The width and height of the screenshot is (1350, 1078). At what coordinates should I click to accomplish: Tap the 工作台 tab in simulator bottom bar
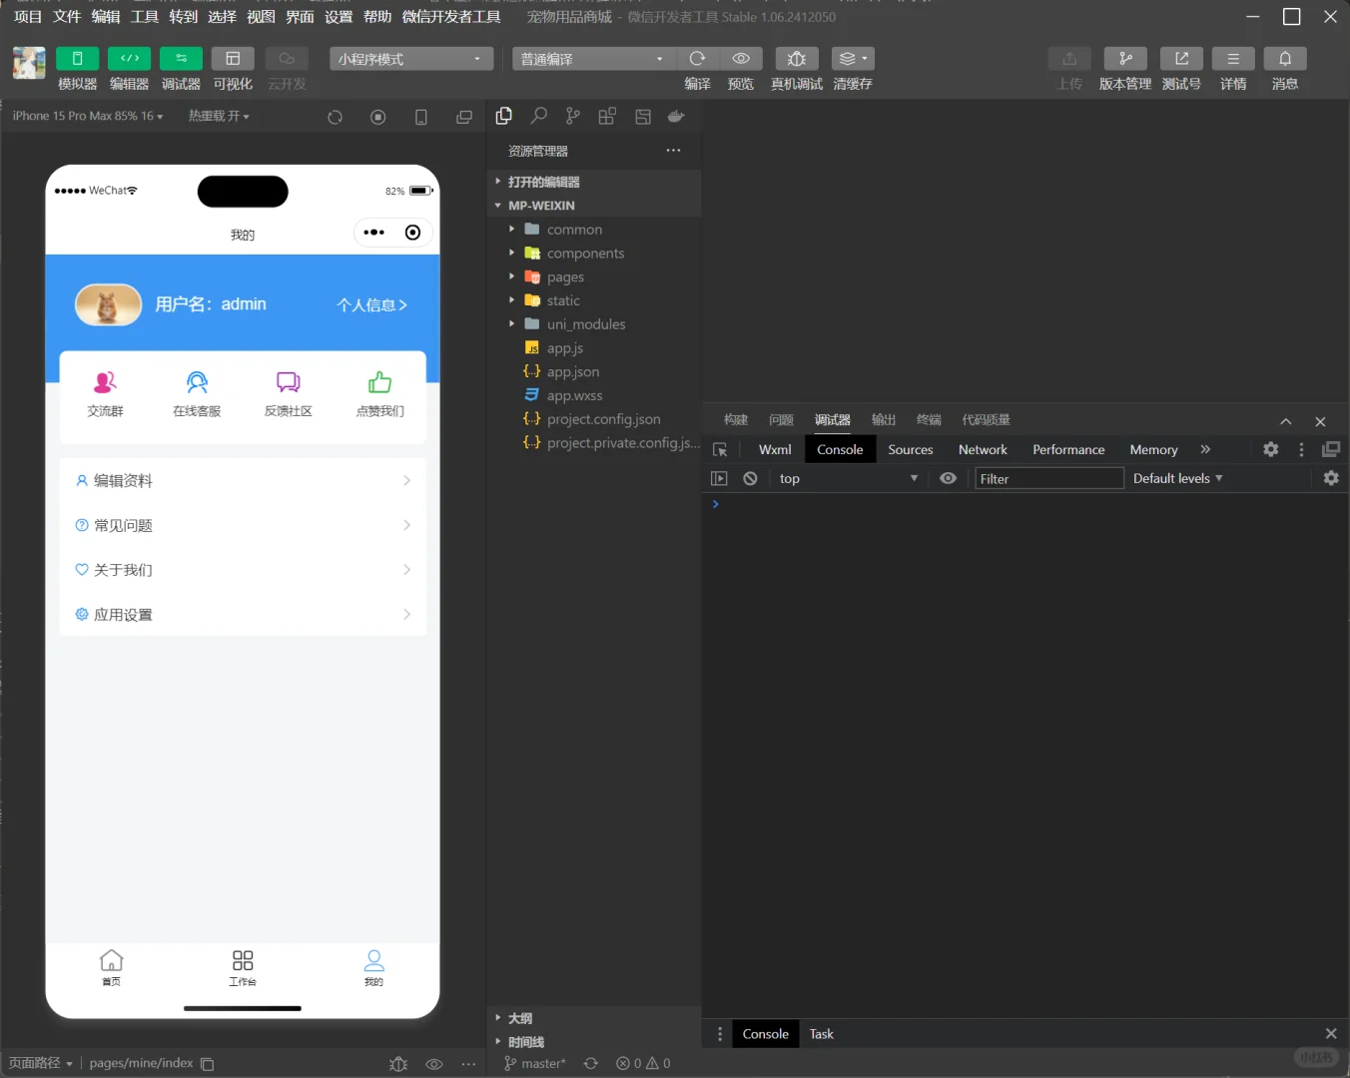pyautogui.click(x=243, y=968)
